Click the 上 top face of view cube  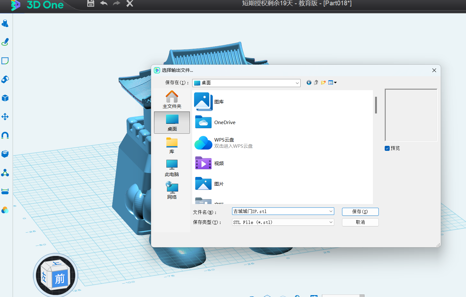point(56,264)
